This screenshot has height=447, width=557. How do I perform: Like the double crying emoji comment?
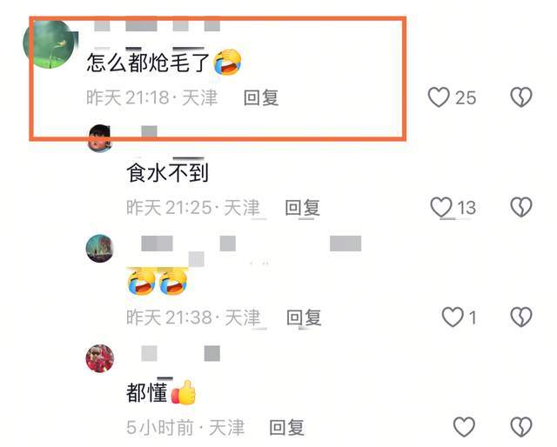(x=453, y=317)
